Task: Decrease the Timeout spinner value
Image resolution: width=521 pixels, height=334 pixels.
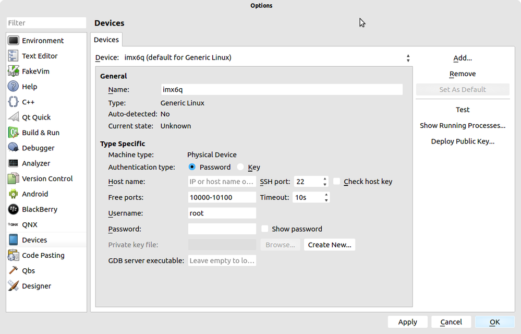Action: (326, 200)
